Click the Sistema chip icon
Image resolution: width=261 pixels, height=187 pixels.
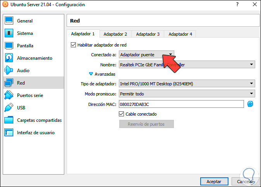coord(9,33)
